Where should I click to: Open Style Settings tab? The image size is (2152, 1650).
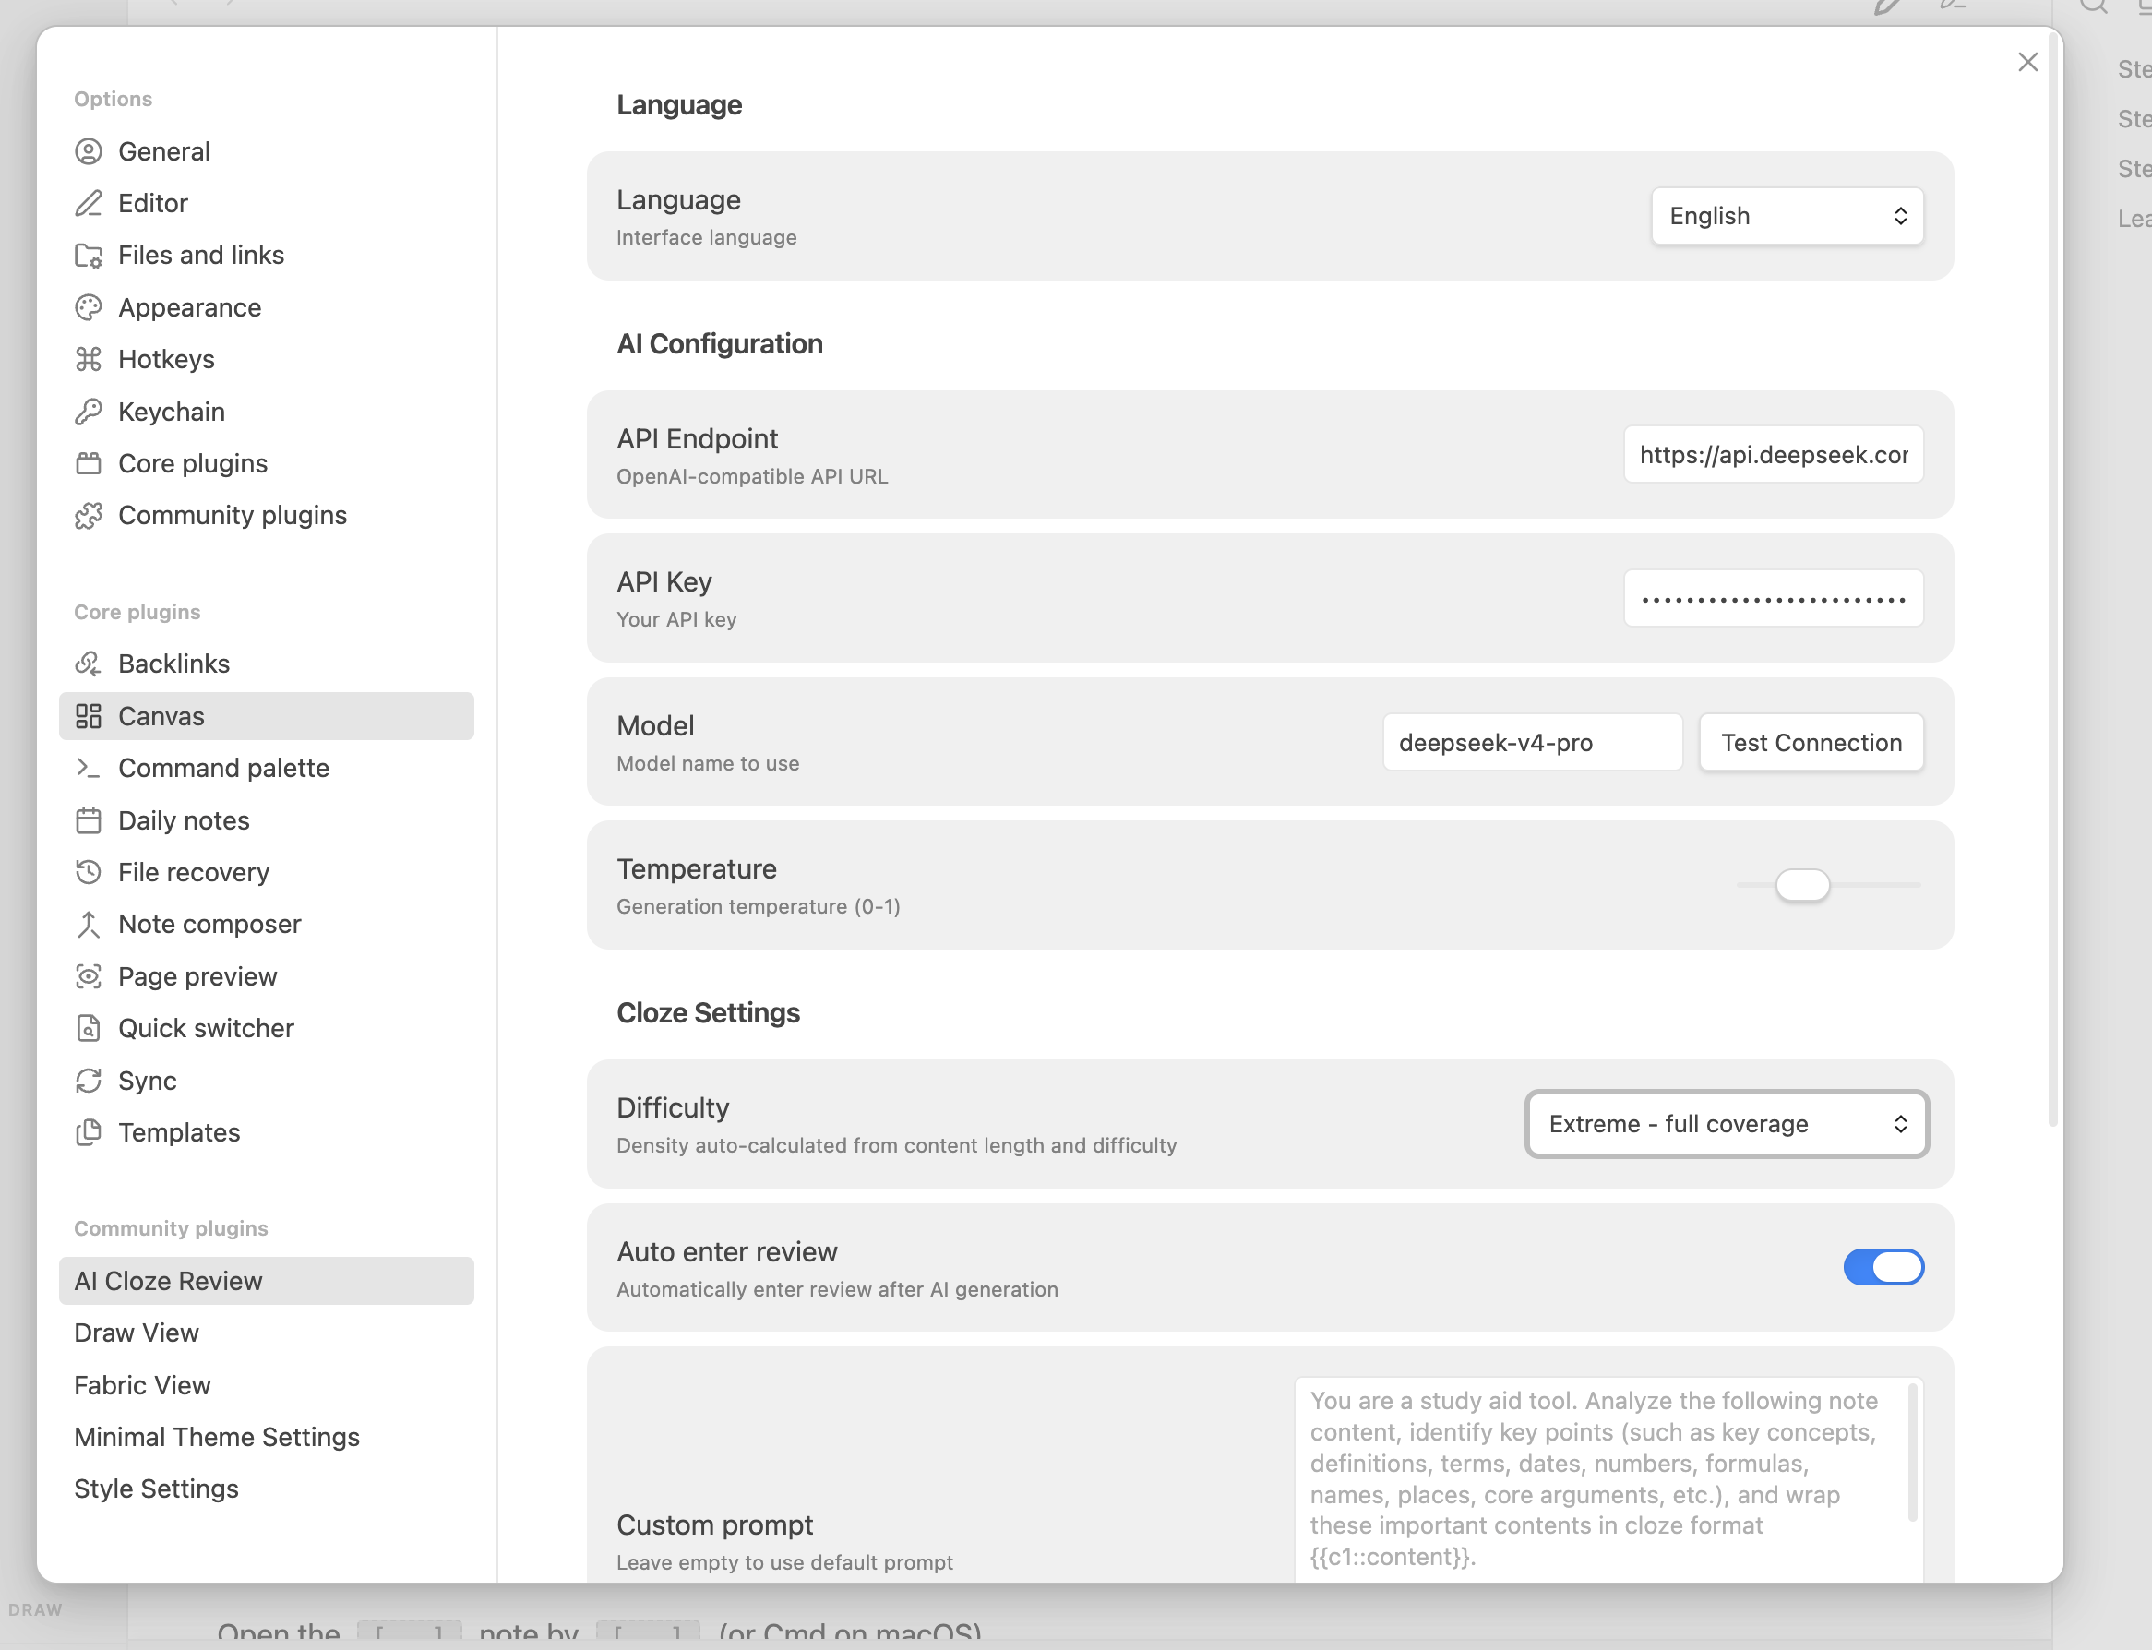266,1489
